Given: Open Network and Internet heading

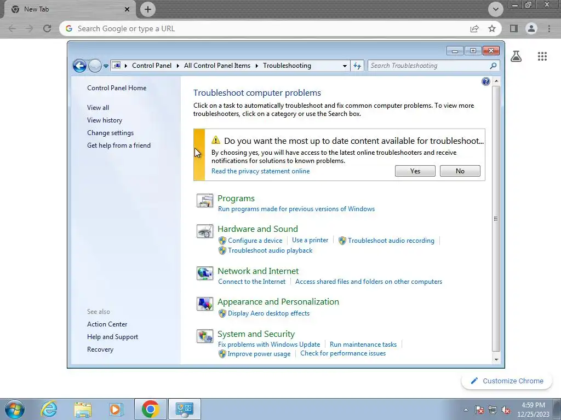Looking at the screenshot, I should click(258, 271).
